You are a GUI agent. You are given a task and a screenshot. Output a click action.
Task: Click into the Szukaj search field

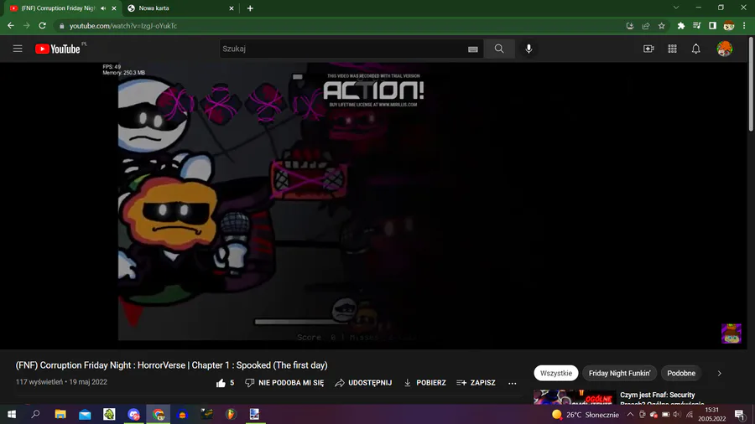point(342,49)
